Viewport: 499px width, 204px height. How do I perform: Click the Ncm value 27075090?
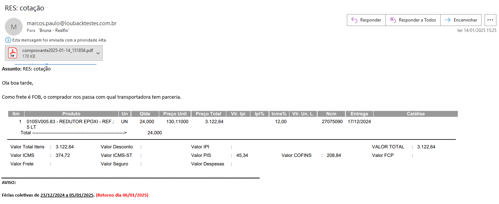tap(332, 122)
